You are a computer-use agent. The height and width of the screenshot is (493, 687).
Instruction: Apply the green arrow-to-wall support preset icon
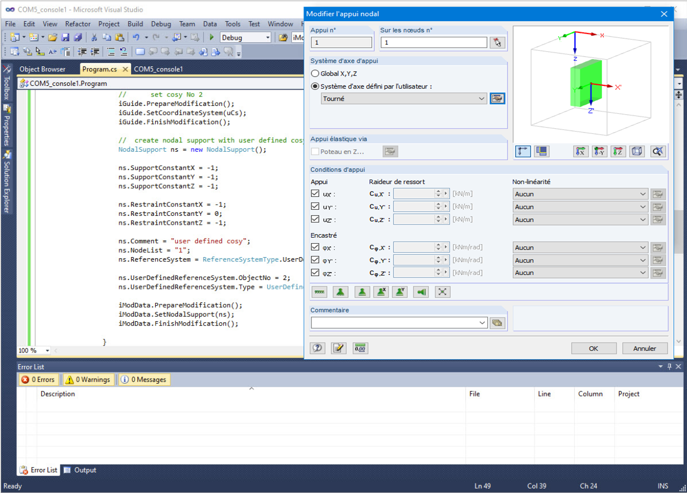(421, 292)
